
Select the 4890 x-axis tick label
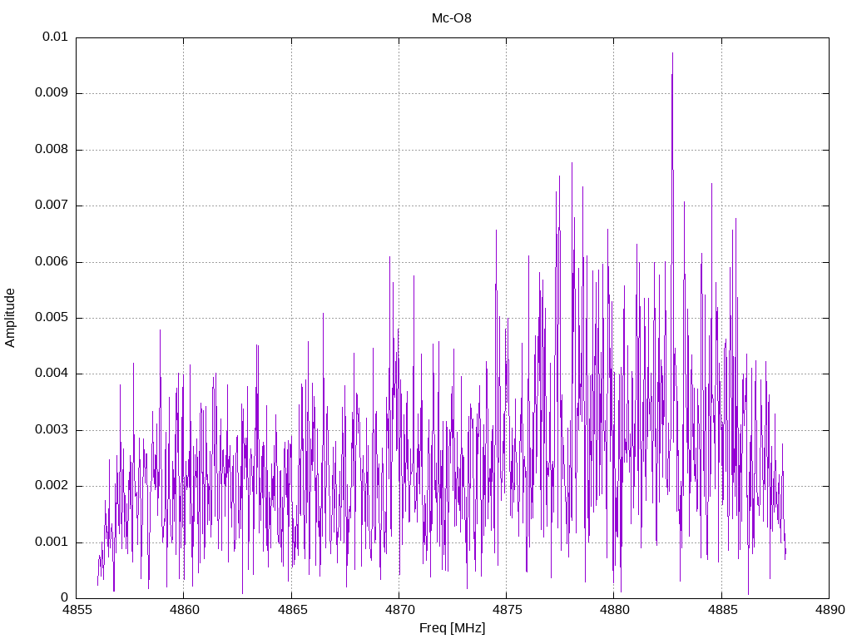click(x=828, y=610)
